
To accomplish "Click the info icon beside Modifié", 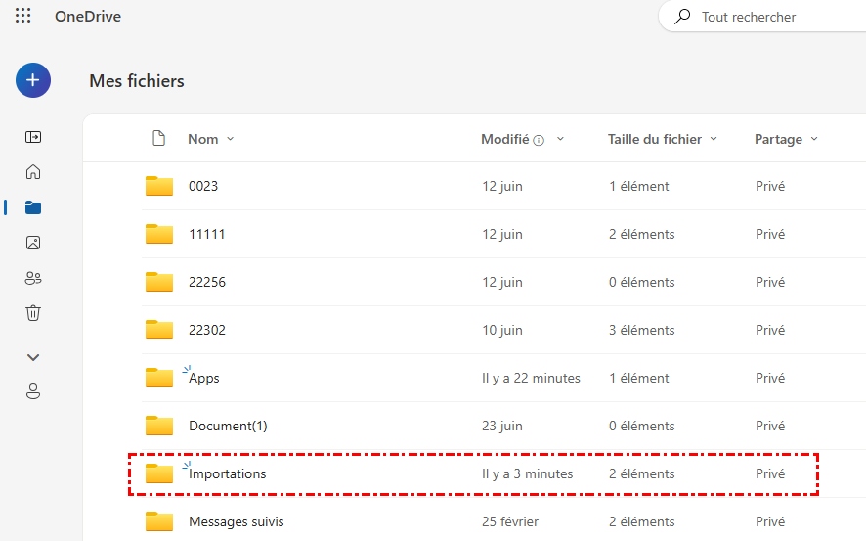I will point(539,140).
